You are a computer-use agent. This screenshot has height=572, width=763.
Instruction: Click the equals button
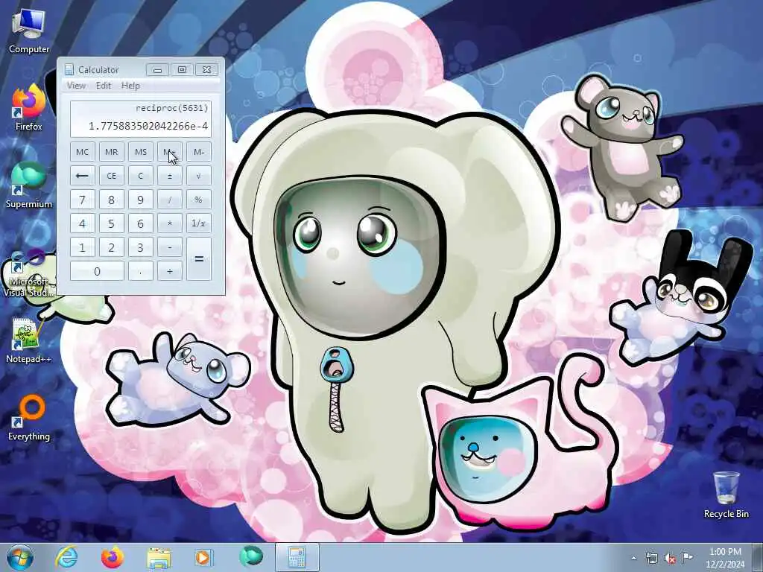pos(199,258)
